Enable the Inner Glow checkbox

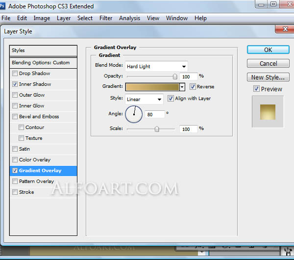coord(15,105)
